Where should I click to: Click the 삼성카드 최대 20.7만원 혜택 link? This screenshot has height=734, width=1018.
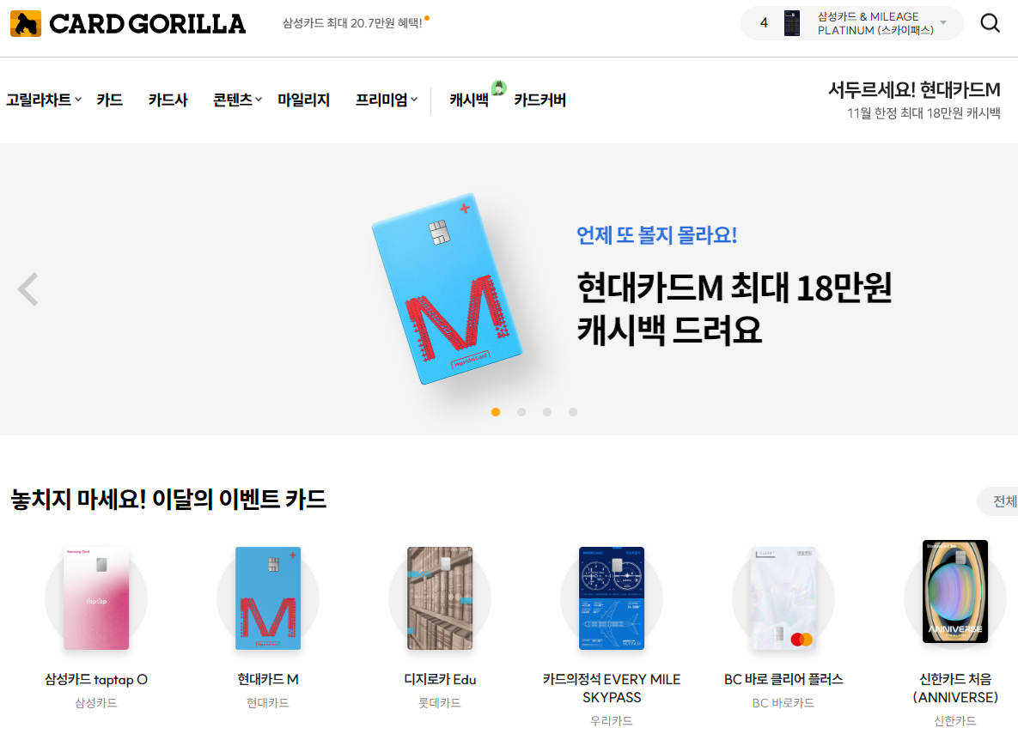pyautogui.click(x=352, y=23)
